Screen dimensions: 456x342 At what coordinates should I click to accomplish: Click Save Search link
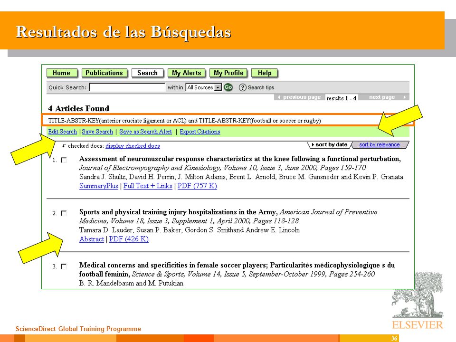[97, 132]
